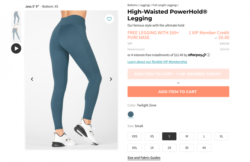Viewport: 250px width, 162px height.
Task: Choose the Twilight Zone color swatch
Action: 131,114
